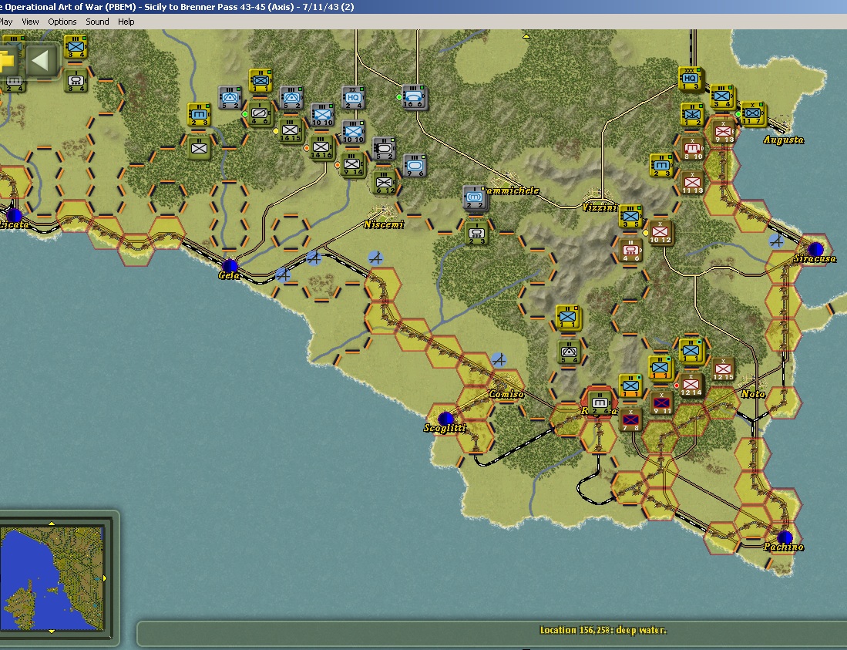Select the yellow XXX HQ unit 1-3
The width and height of the screenshot is (847, 650).
690,79
